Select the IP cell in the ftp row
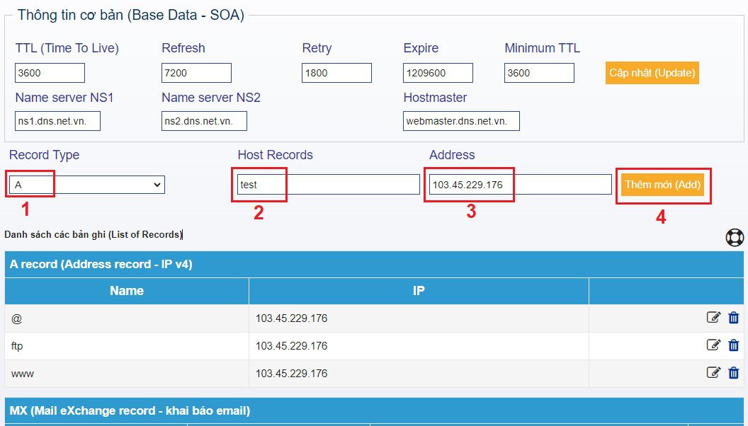The height and width of the screenshot is (426, 748). point(419,346)
